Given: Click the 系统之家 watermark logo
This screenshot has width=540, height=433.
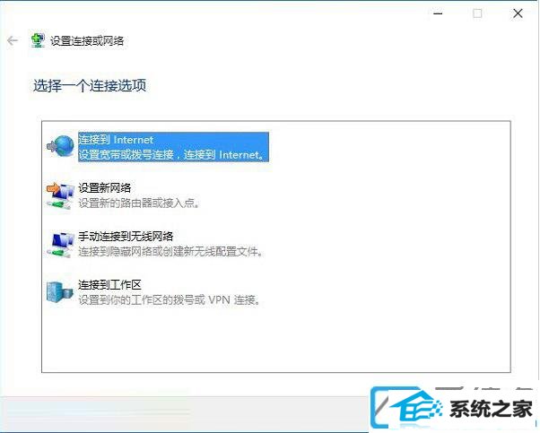Looking at the screenshot, I should click(454, 409).
